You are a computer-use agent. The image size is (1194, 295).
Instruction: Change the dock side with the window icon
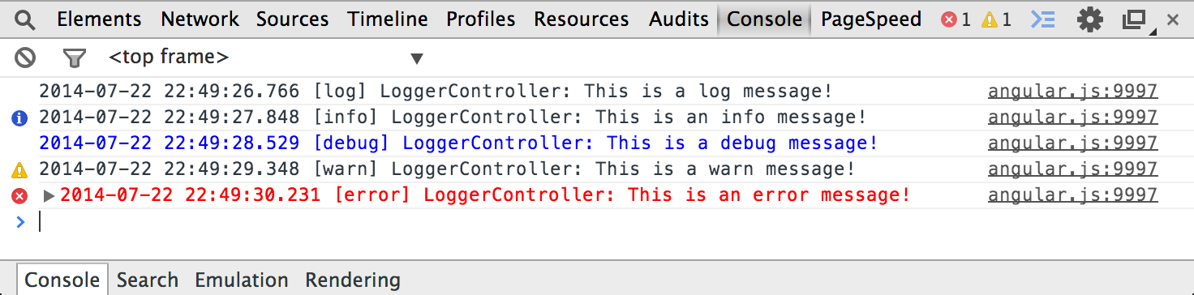click(x=1136, y=19)
